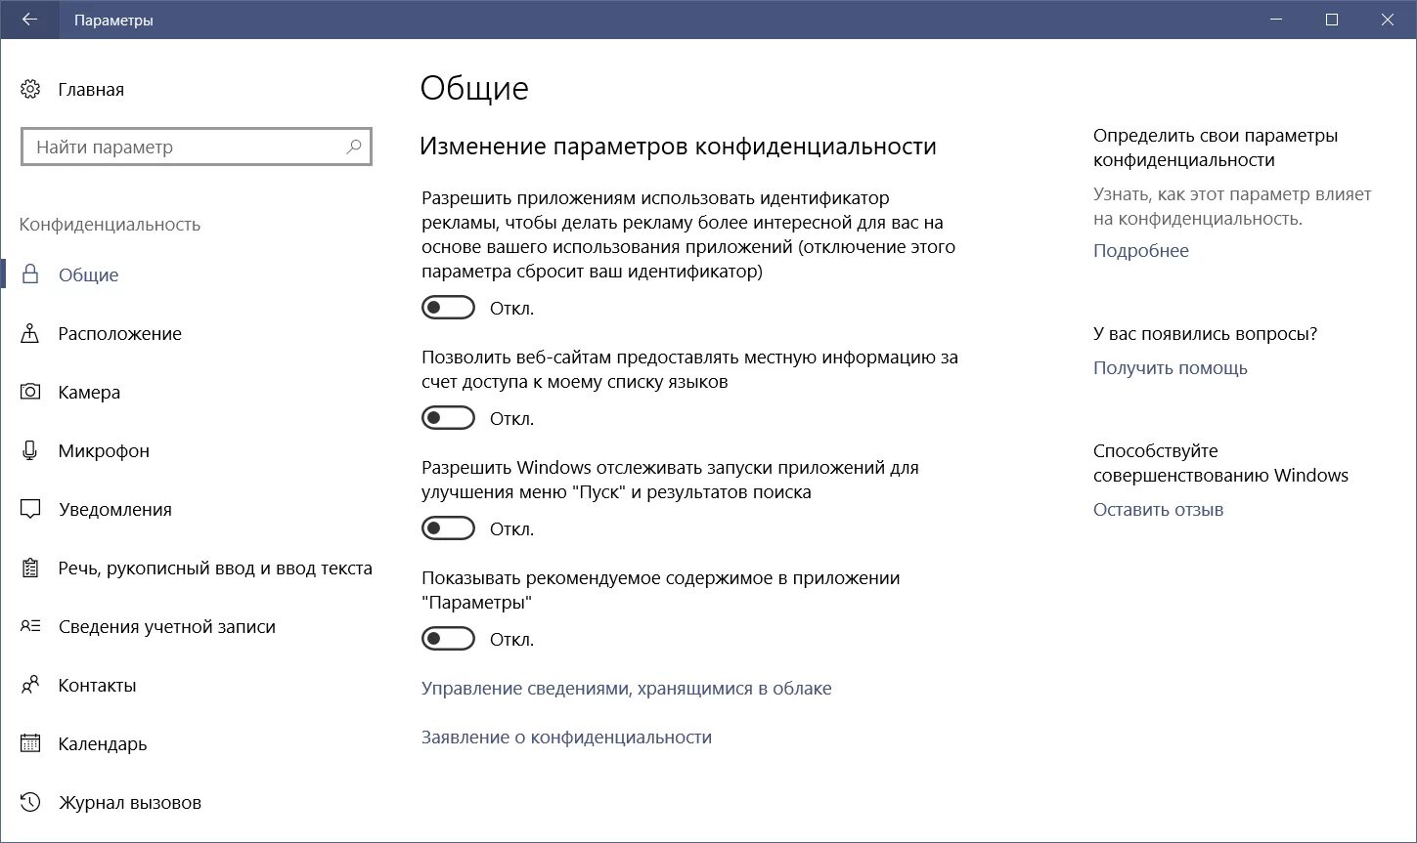Open Заявление о конфиденциальности link
The width and height of the screenshot is (1417, 843).
pos(566,738)
